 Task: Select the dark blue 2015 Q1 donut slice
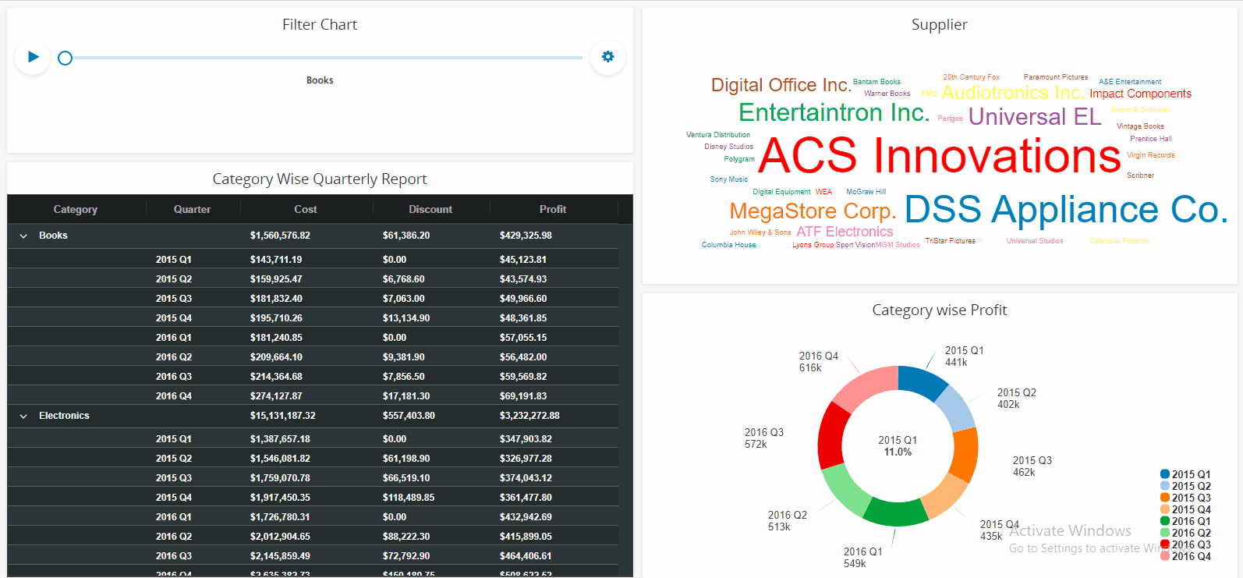click(922, 381)
